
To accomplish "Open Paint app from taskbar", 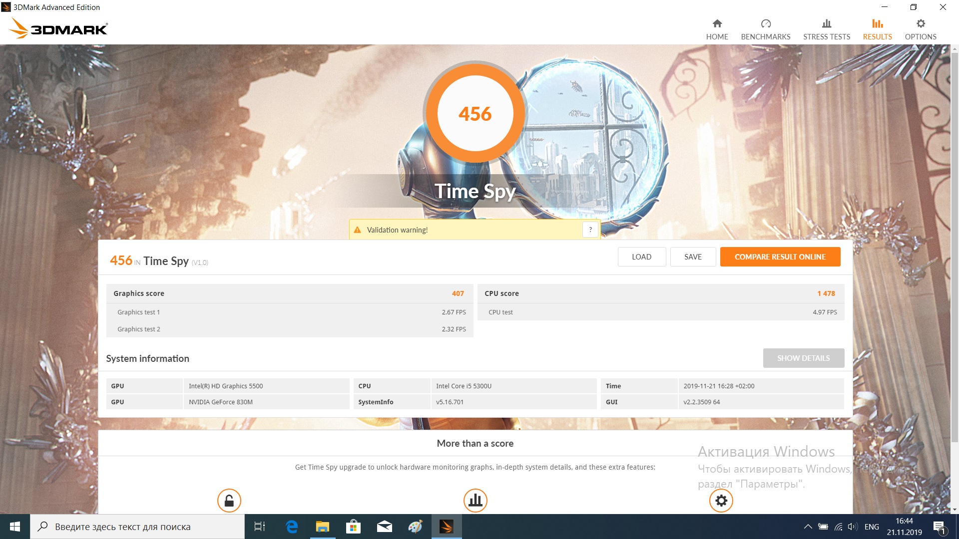I will (x=415, y=527).
